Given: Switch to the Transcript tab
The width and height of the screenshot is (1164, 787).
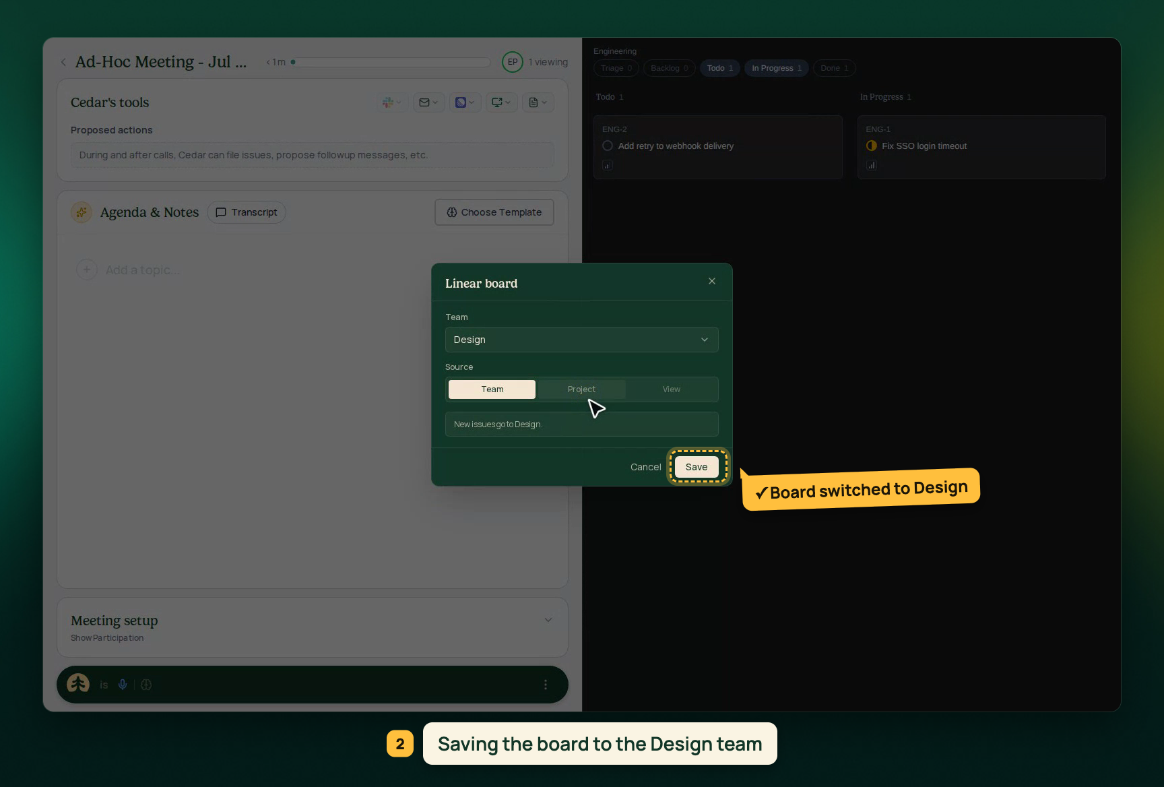Looking at the screenshot, I should coord(247,212).
